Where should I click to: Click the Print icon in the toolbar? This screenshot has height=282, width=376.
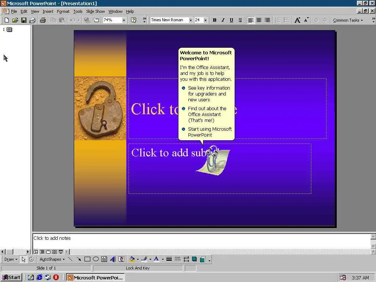(43, 20)
